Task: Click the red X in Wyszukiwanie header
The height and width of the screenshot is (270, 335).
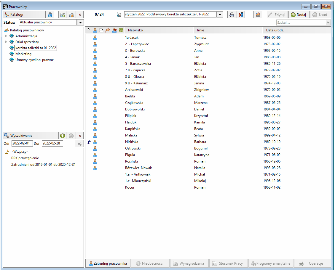Action: [80, 136]
